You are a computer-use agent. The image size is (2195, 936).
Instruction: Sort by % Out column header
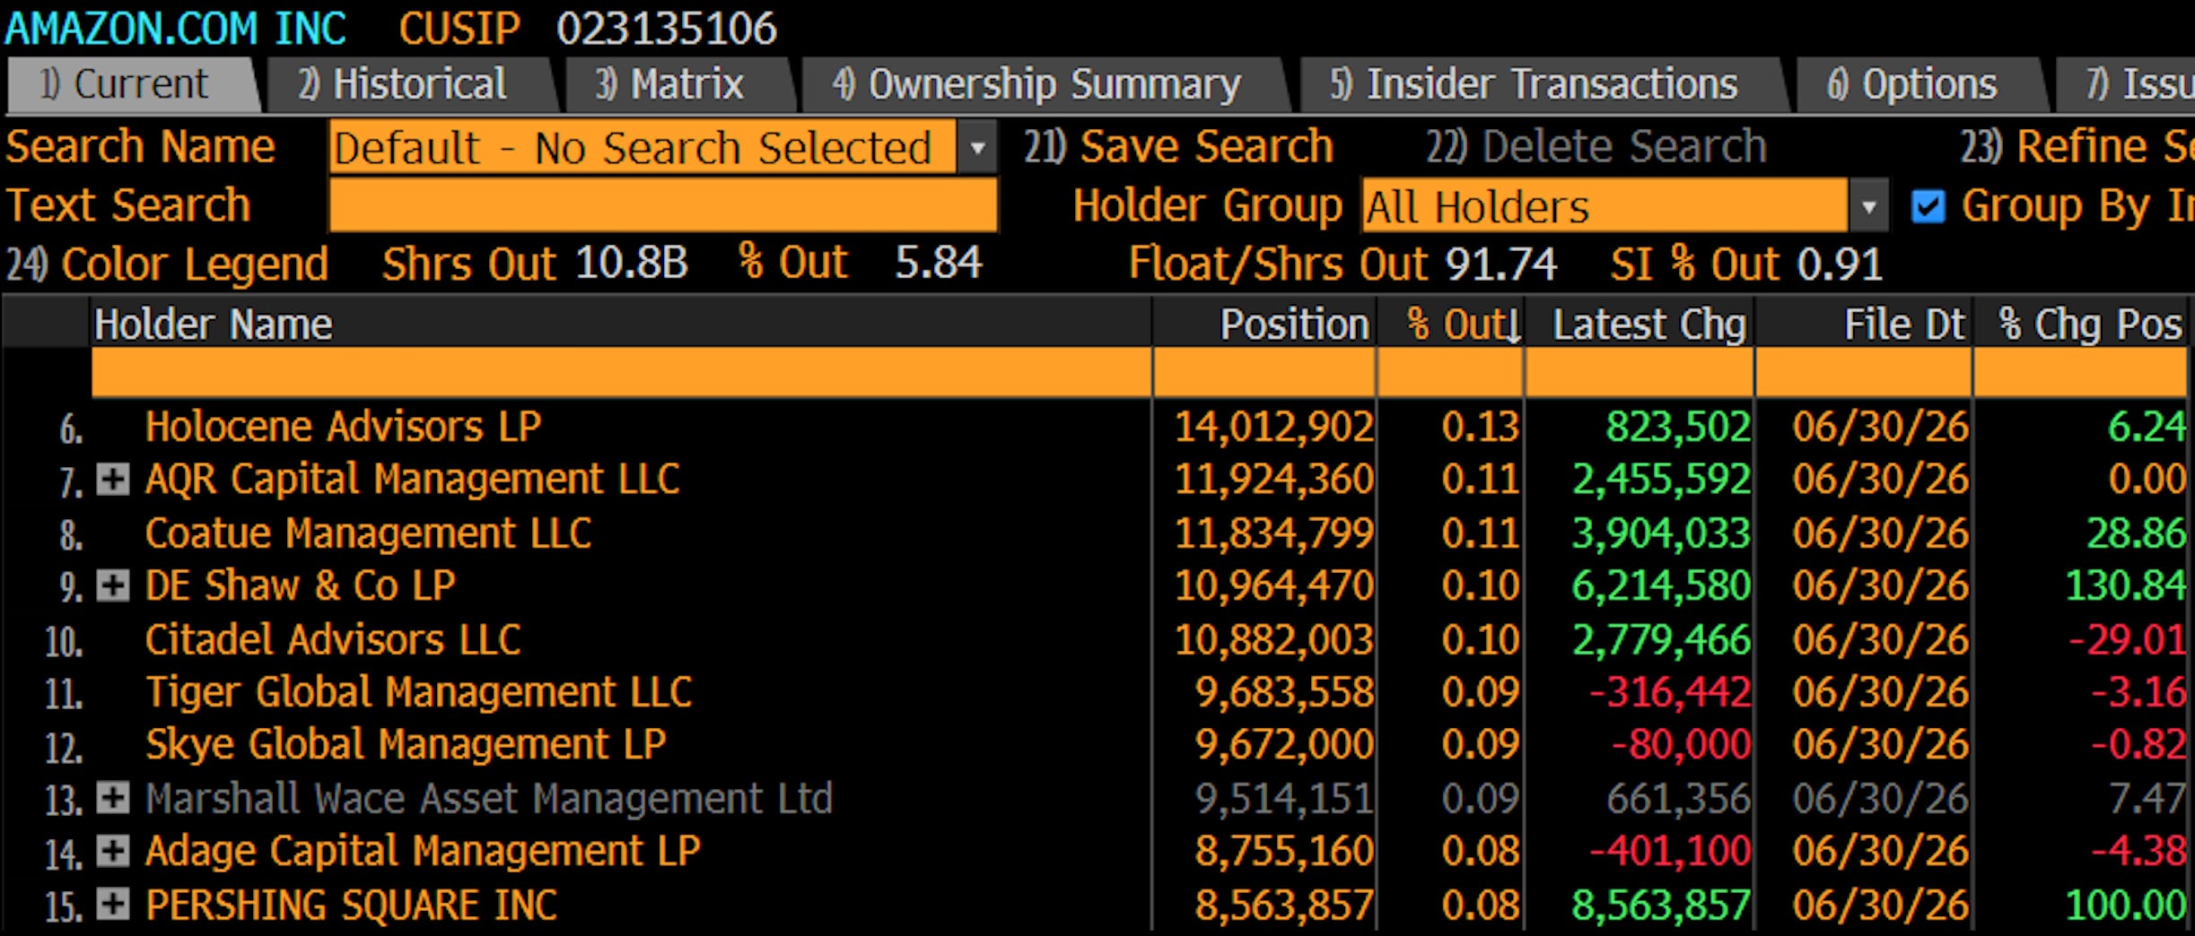(x=1450, y=324)
